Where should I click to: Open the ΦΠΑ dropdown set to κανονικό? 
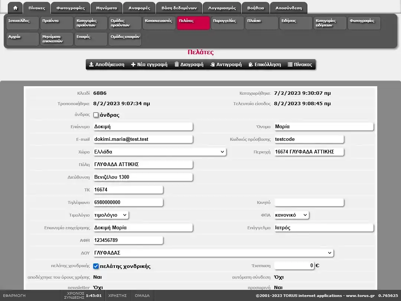291,215
